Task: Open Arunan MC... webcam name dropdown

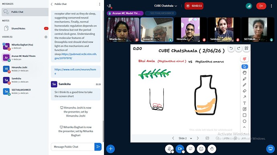Action: pyautogui.click(x=151, y=39)
